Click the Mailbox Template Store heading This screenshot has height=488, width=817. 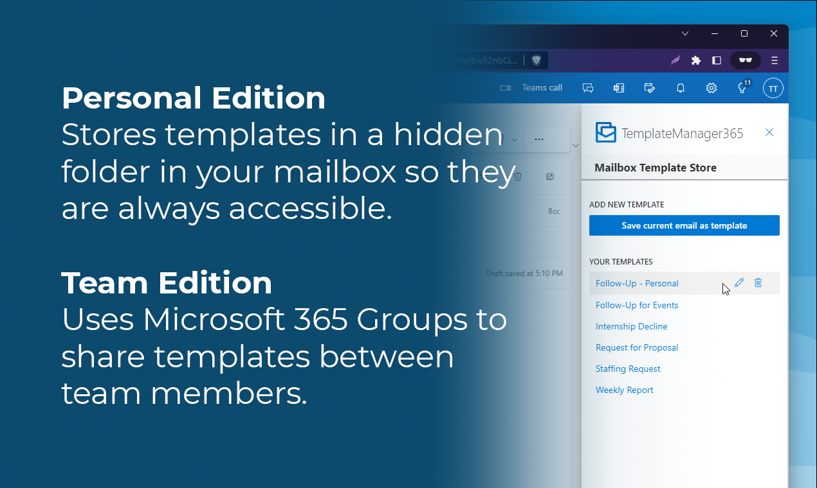(x=656, y=168)
